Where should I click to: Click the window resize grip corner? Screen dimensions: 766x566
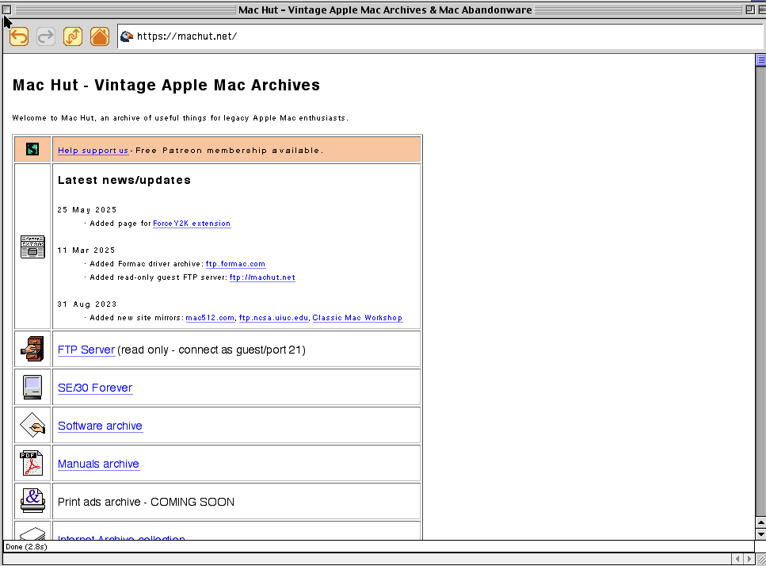[x=761, y=559]
